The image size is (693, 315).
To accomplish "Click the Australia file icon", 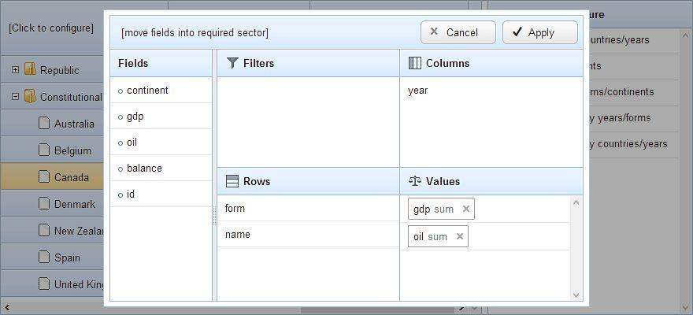I will click(x=45, y=124).
